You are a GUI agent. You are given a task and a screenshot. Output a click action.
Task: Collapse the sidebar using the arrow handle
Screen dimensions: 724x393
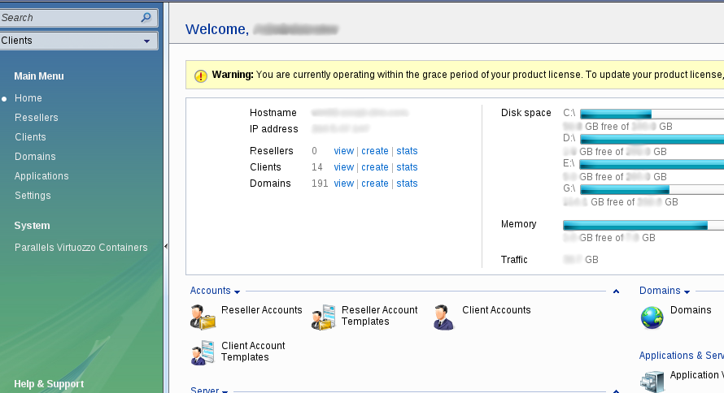click(166, 247)
